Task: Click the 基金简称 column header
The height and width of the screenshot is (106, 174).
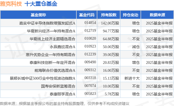Action: (38, 15)
